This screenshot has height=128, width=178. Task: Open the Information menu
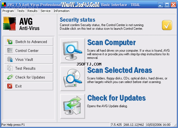(61, 11)
